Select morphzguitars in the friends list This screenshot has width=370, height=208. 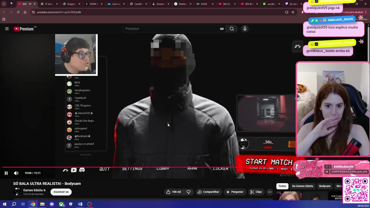[x=82, y=91]
